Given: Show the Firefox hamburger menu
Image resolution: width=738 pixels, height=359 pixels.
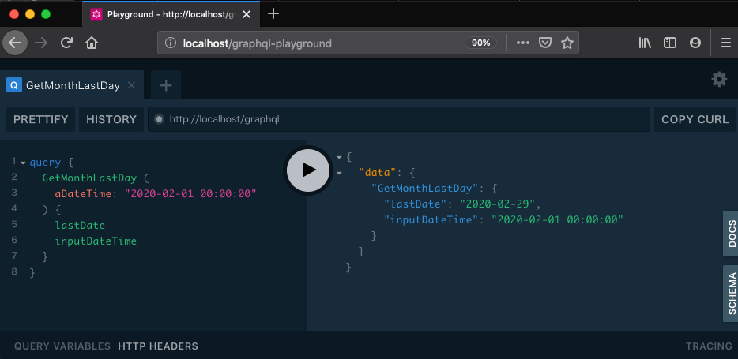Looking at the screenshot, I should 725,43.
